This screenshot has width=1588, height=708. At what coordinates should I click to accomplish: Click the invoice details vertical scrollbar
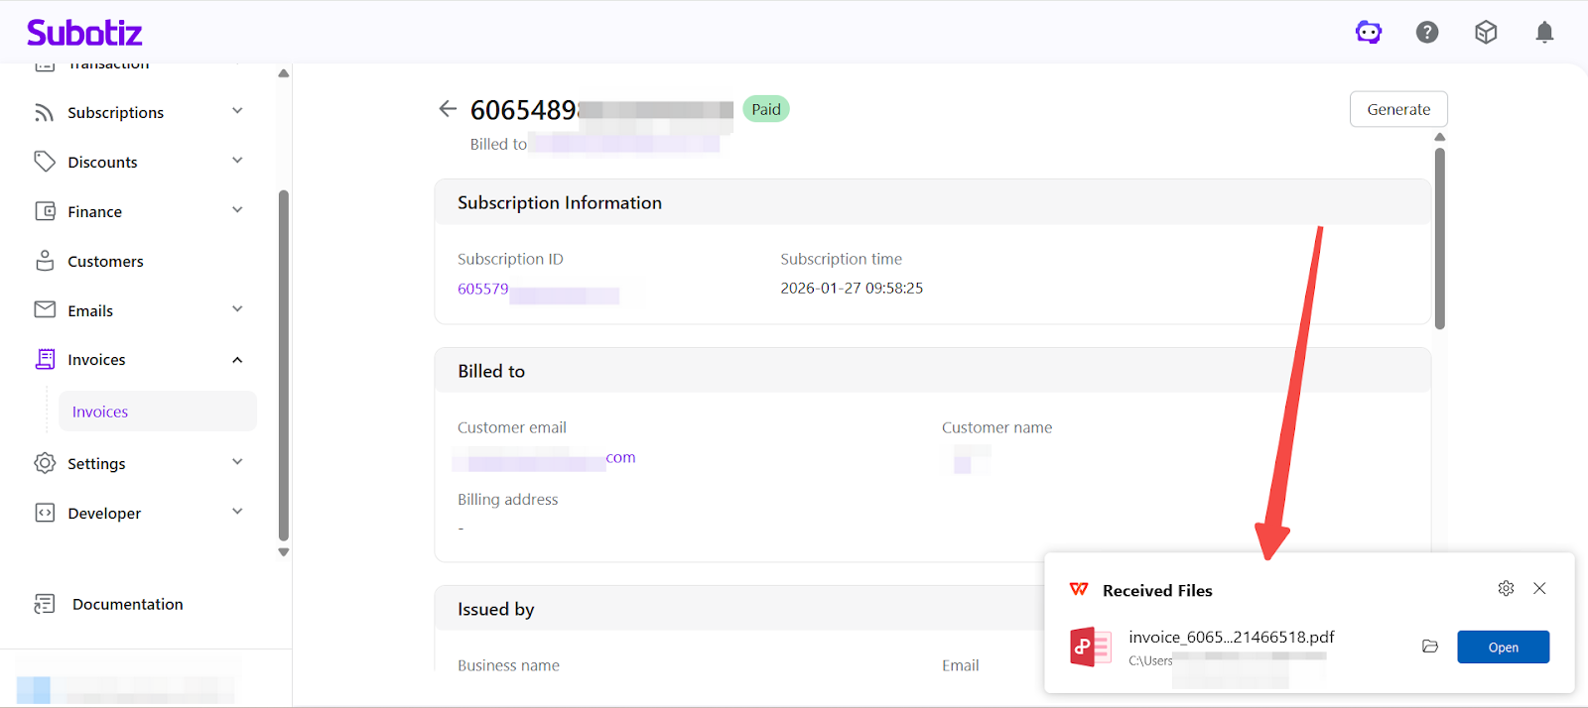tap(1440, 238)
